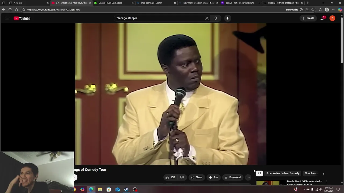Click the Bernie Mac video player
The width and height of the screenshot is (344, 193).
coord(171,94)
